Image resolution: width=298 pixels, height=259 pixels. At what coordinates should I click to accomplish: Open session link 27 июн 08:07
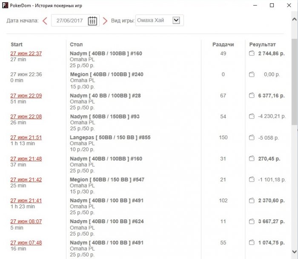click(x=26, y=222)
